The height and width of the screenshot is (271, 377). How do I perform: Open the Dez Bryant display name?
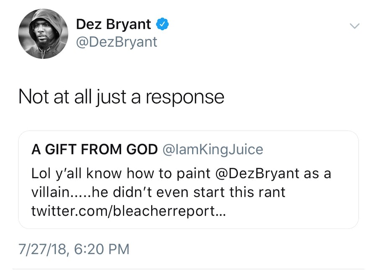pos(113,25)
